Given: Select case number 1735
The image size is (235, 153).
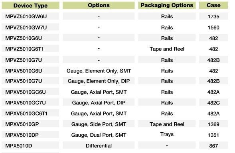Looking at the screenshot, I should coord(213,16).
